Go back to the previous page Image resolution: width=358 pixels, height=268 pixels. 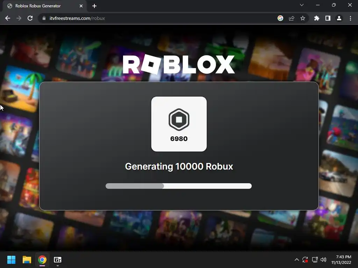[x=8, y=18]
